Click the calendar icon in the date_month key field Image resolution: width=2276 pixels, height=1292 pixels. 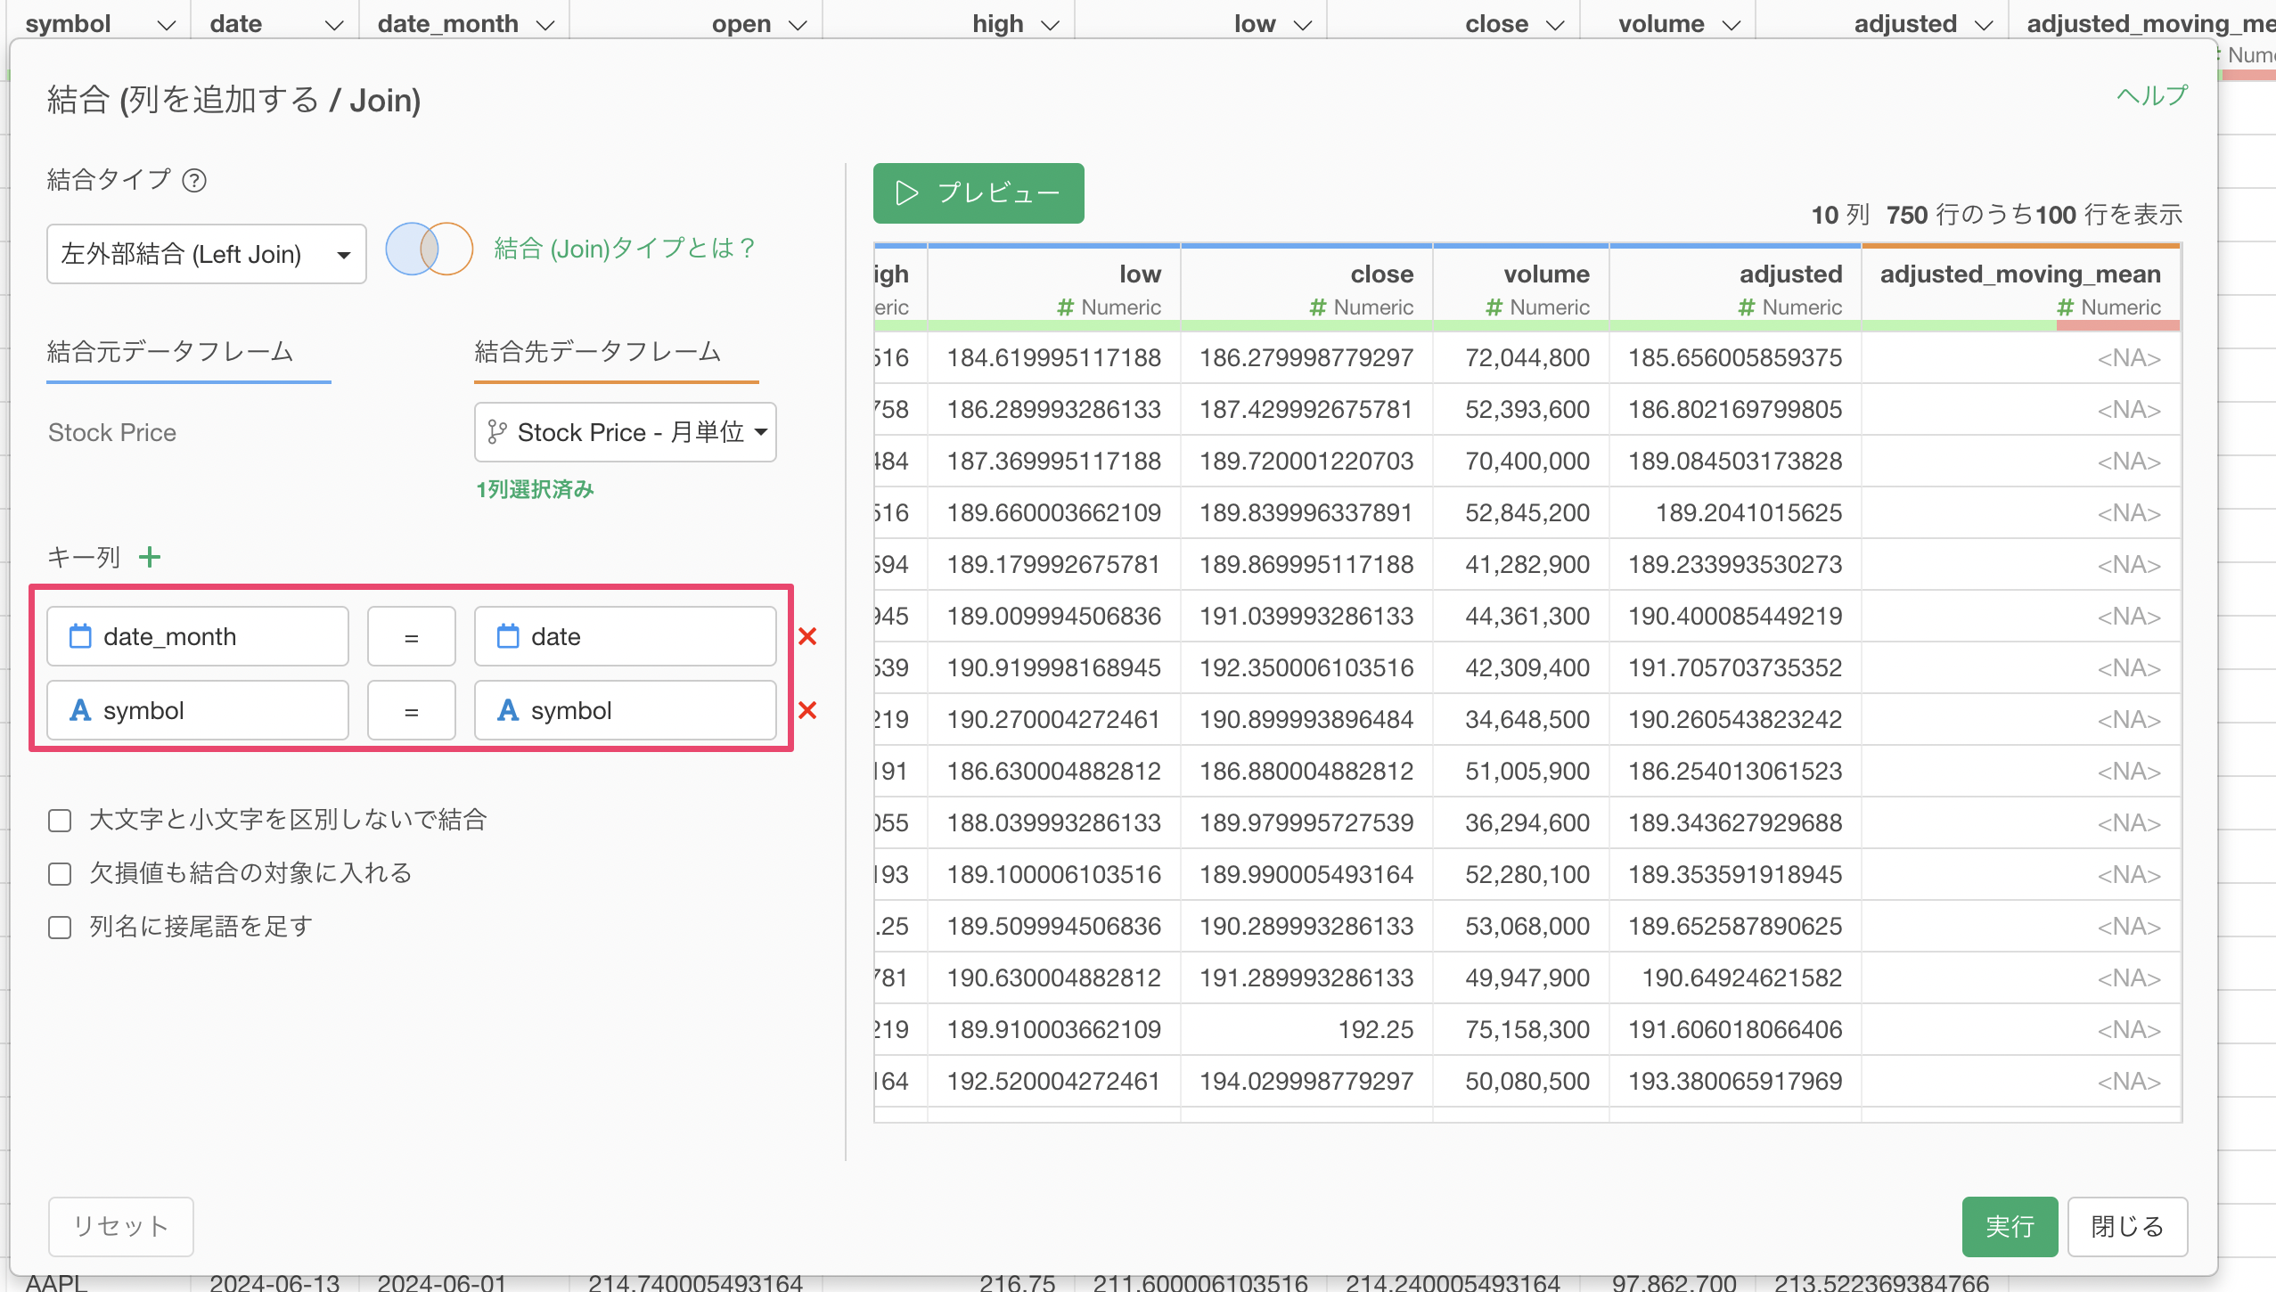coord(80,636)
